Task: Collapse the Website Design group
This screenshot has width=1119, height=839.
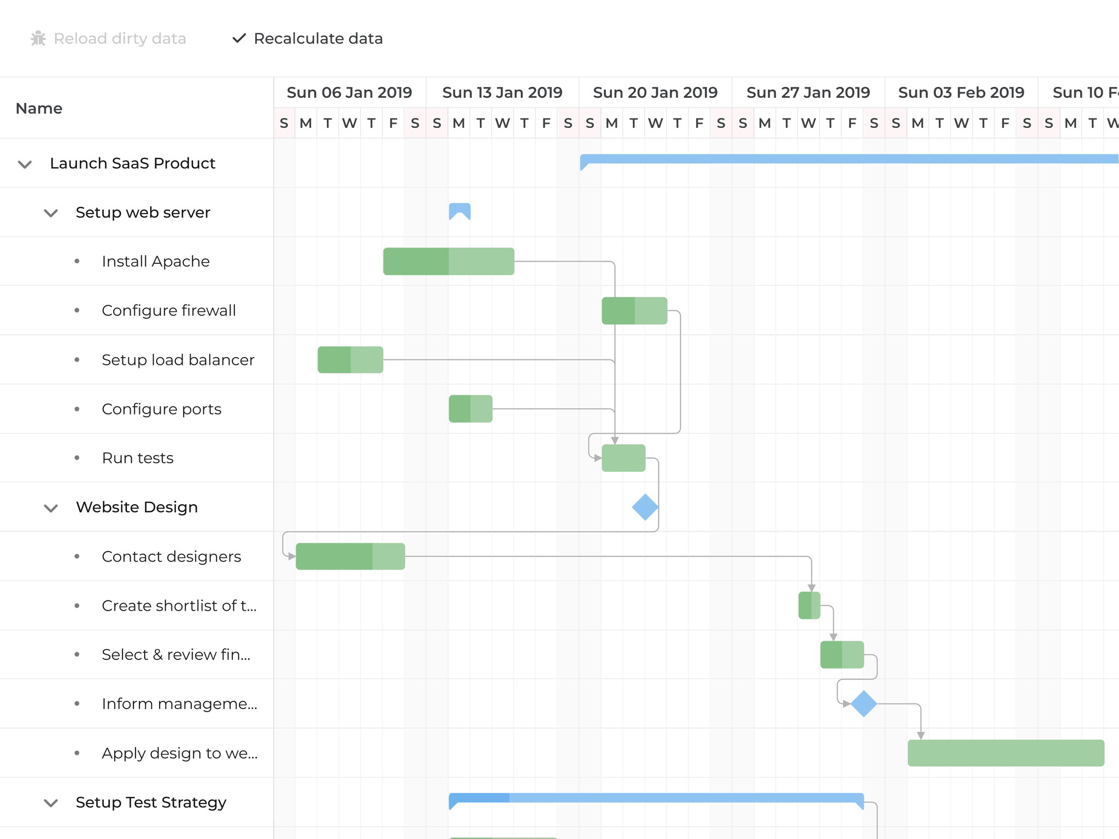Action: click(x=51, y=508)
